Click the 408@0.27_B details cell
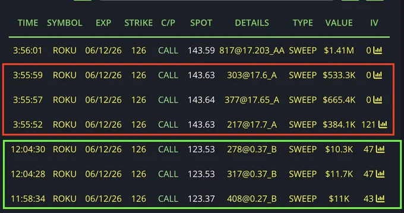This screenshot has height=213, width=404. pyautogui.click(x=252, y=199)
